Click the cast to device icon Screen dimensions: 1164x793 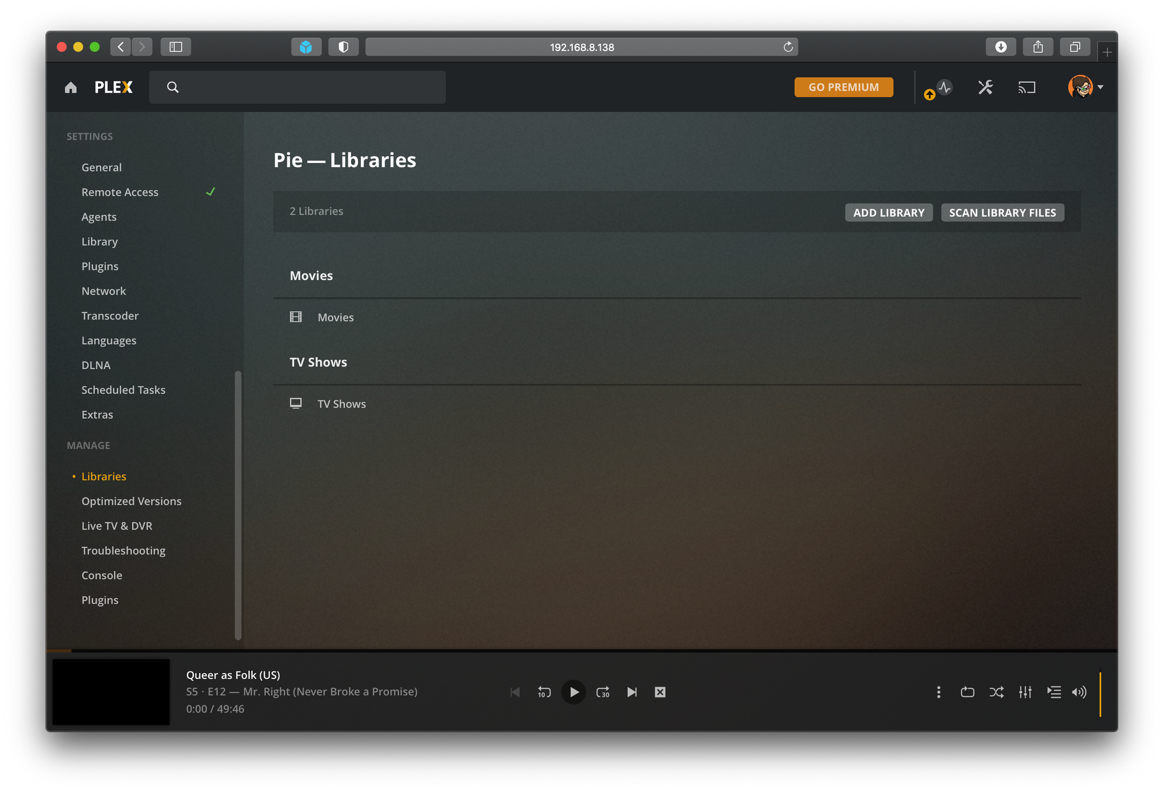(x=1027, y=87)
